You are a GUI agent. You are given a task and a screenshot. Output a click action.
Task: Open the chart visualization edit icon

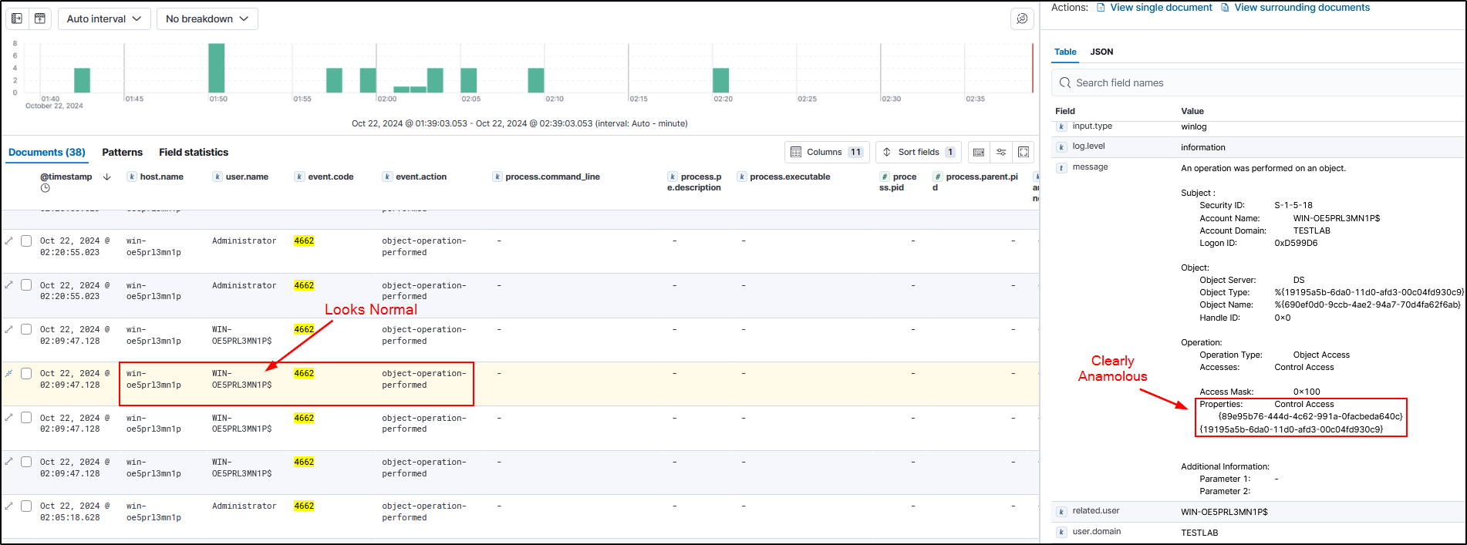click(x=1022, y=19)
